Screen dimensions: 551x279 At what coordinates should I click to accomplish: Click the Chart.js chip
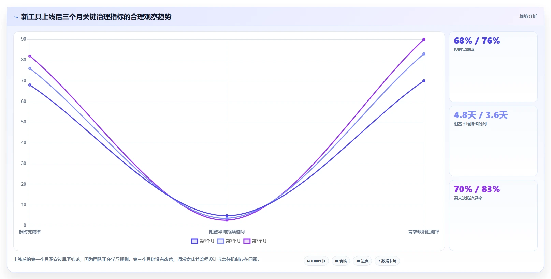point(316,261)
